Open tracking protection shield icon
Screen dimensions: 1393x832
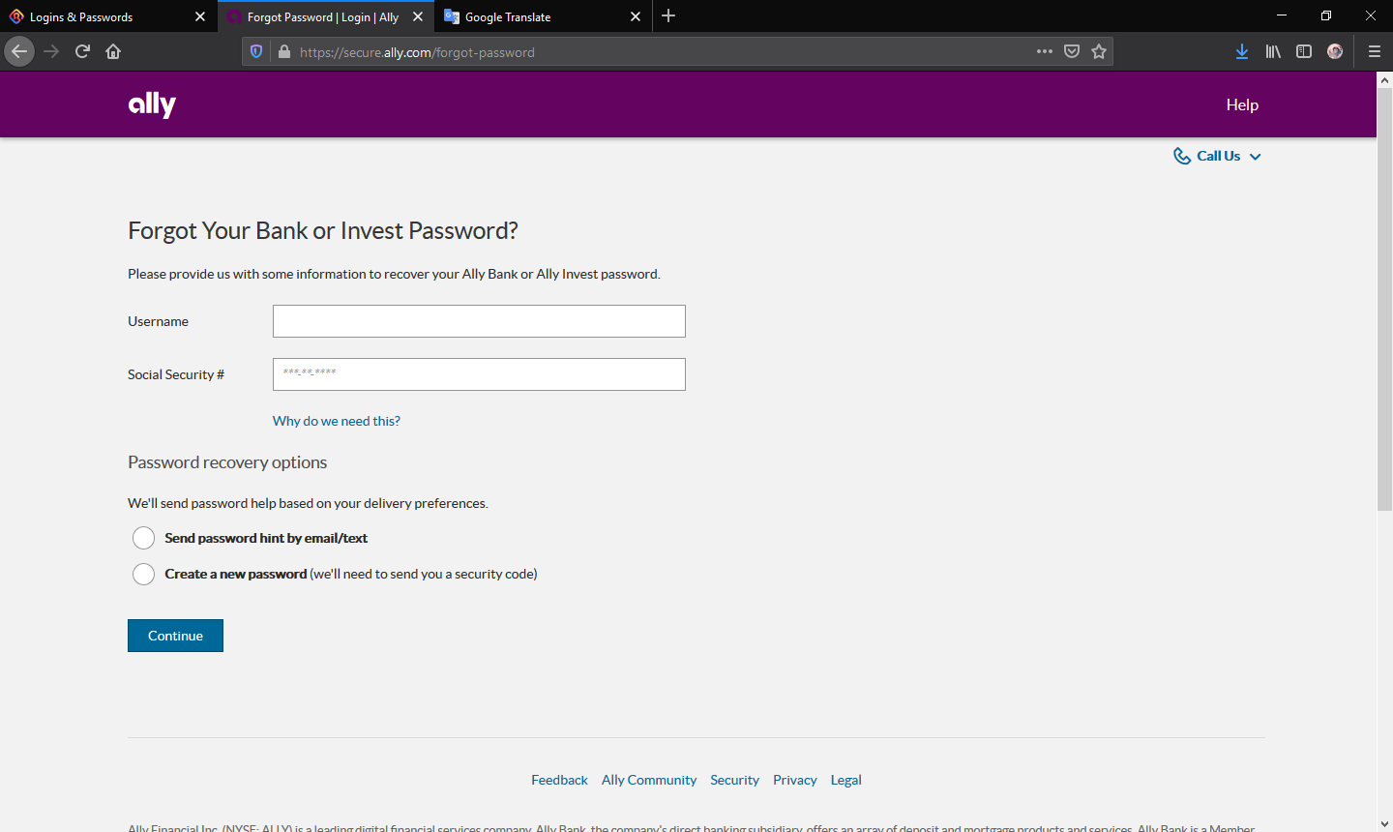256,52
